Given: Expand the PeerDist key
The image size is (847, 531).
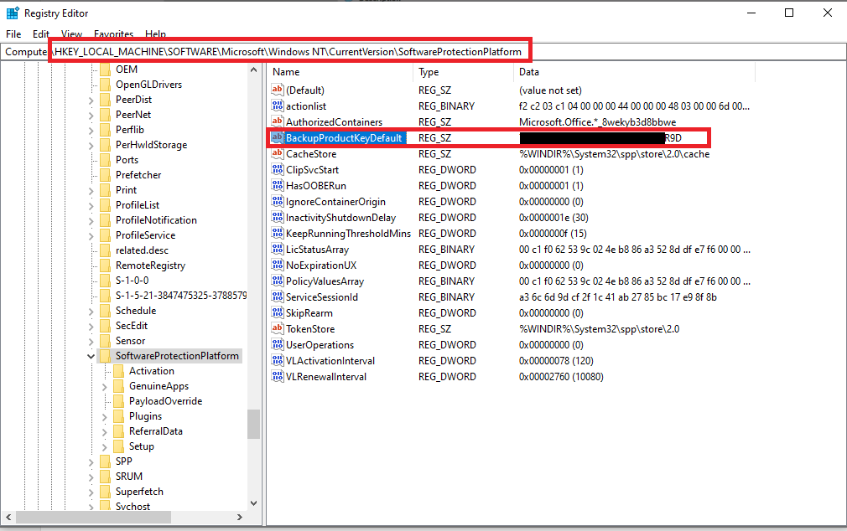Looking at the screenshot, I should pyautogui.click(x=91, y=101).
